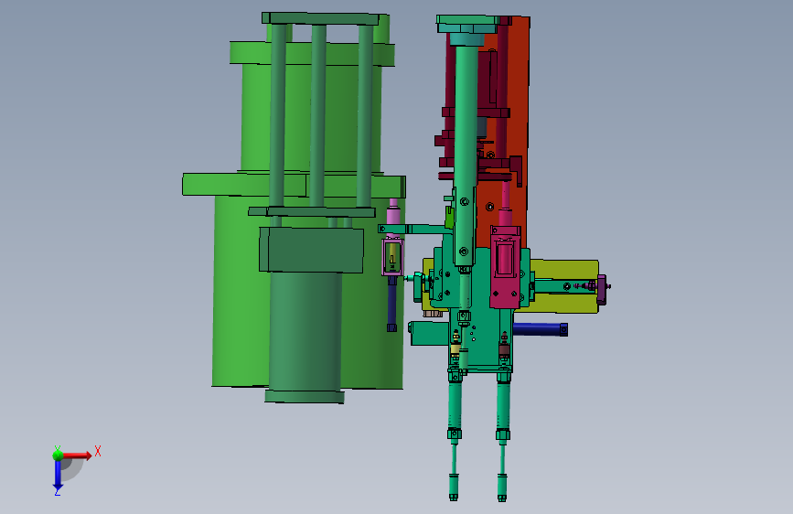The image size is (793, 514).
Task: Select the purple end cap at far right
Action: tap(601, 289)
